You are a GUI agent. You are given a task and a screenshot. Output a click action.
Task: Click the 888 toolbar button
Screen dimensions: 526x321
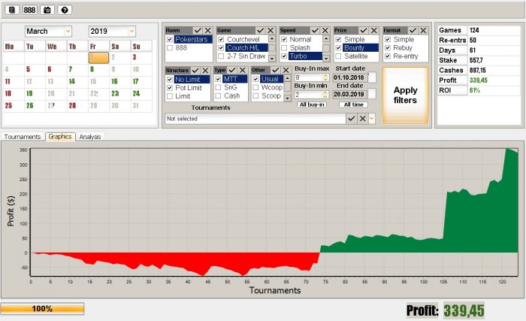pyautogui.click(x=29, y=10)
